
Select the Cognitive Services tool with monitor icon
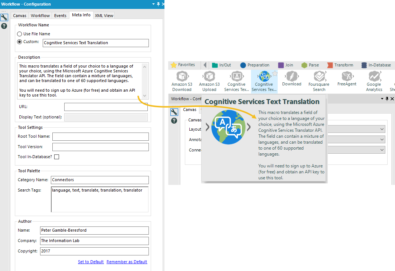[236, 81]
